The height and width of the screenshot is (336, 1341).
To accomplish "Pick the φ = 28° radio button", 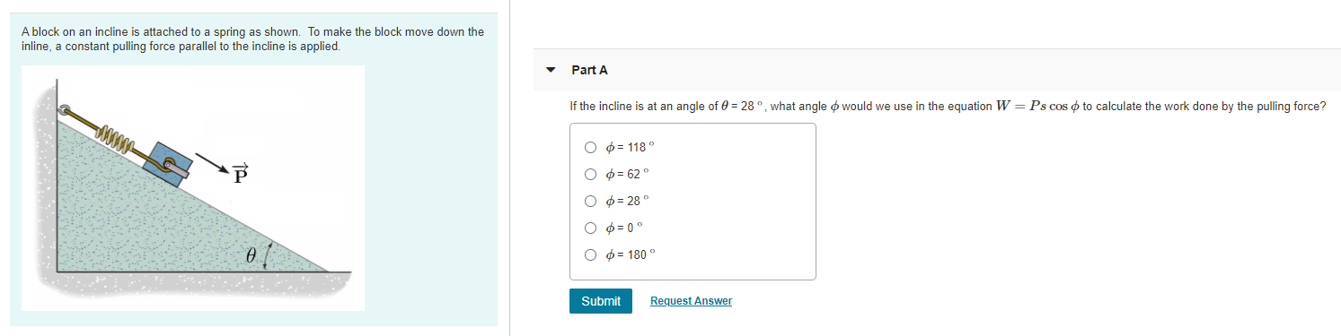I will (x=590, y=201).
